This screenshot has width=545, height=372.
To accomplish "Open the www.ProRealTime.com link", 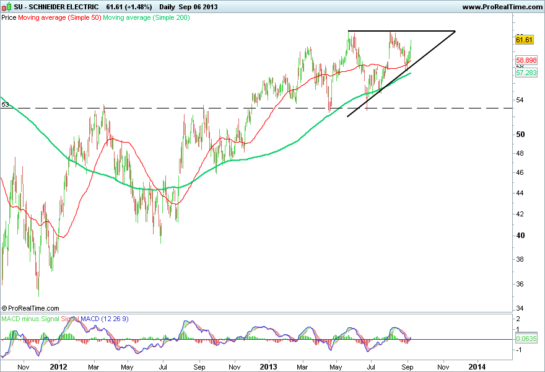I will (x=502, y=7).
